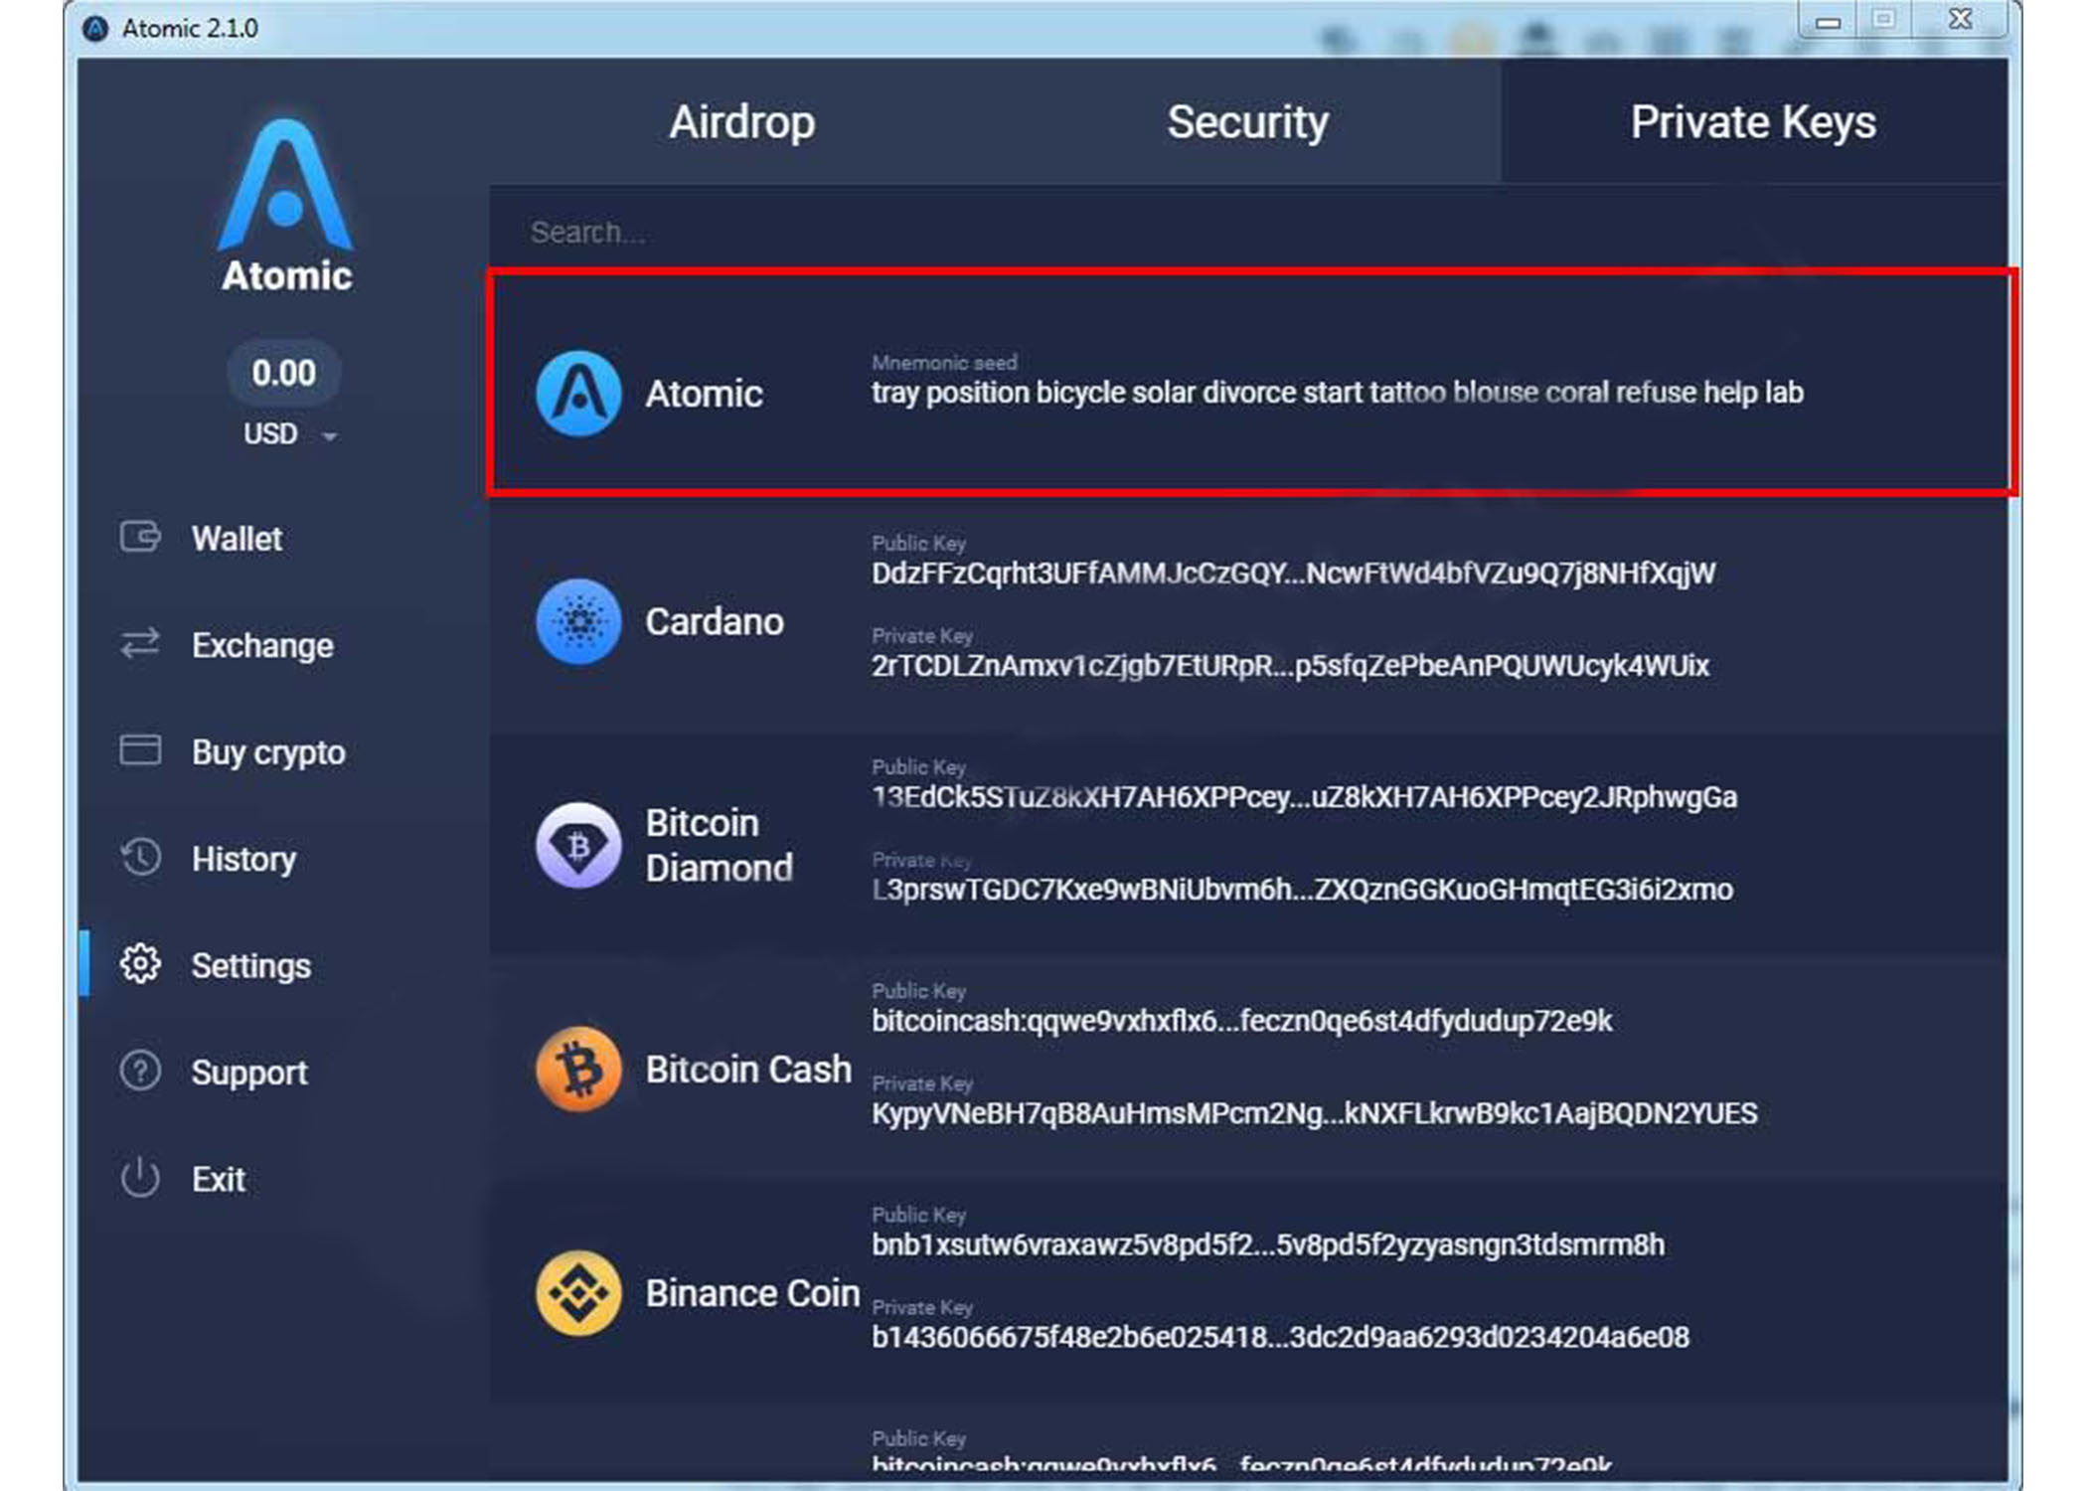Open the Wallet menu item
Screen dimensions: 2087x1491
[237, 539]
